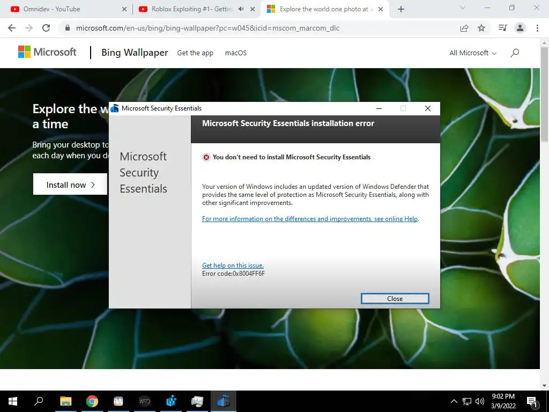Close the Omnidev - YouTube tab

click(124, 9)
